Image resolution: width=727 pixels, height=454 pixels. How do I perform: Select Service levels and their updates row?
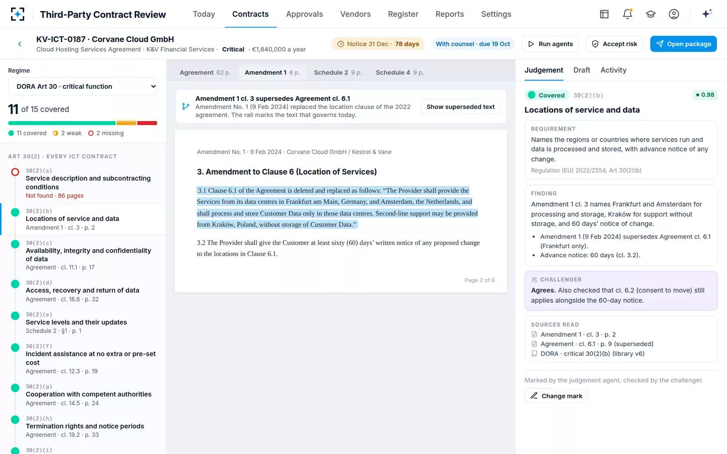click(x=83, y=323)
